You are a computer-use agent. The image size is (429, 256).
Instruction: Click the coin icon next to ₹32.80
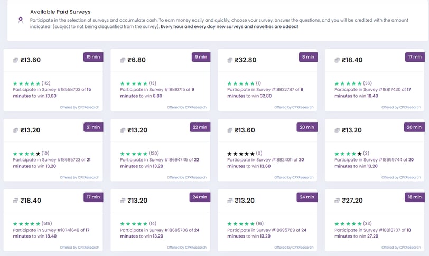230,60
